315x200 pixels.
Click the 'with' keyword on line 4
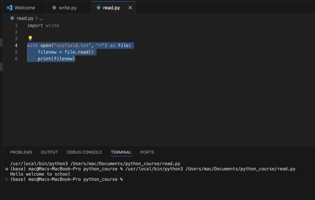[x=32, y=46]
